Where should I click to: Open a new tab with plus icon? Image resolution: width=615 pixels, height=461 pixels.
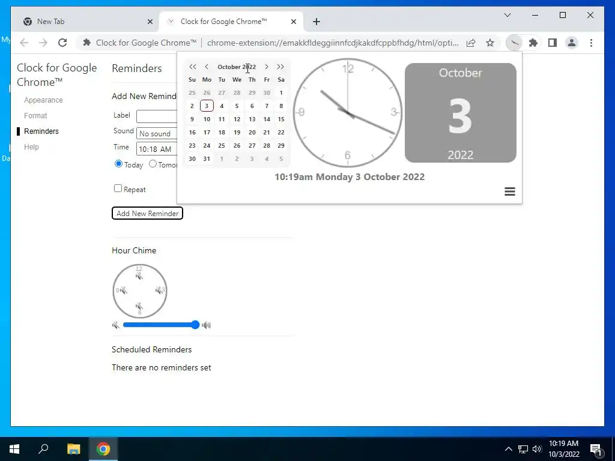coord(317,22)
